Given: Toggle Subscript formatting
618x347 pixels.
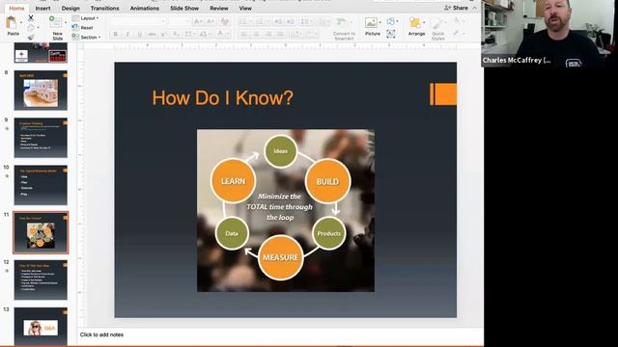Looking at the screenshot, I should [x=176, y=35].
